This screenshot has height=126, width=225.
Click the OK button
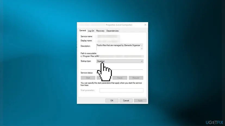tap(112, 101)
